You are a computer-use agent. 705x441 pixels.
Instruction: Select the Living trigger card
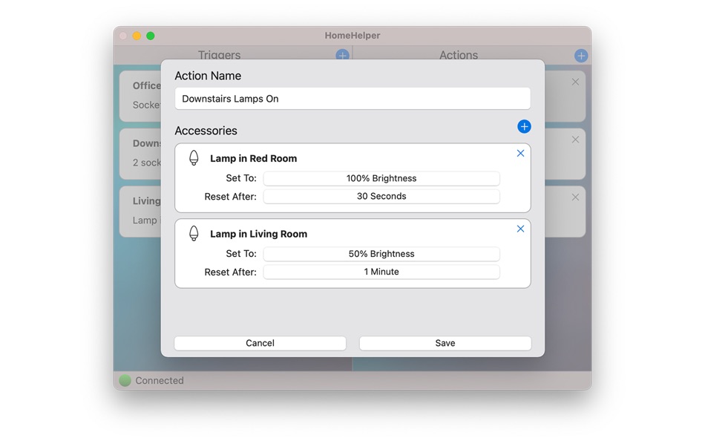pos(140,211)
